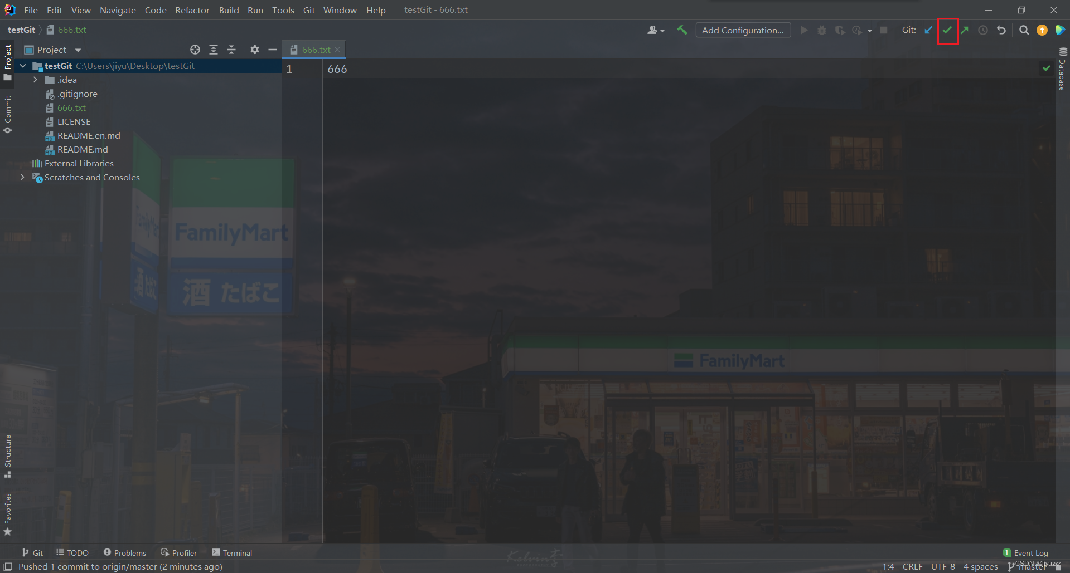Toggle the Commit tool window sidebar tab
This screenshot has height=573, width=1070.
7,114
